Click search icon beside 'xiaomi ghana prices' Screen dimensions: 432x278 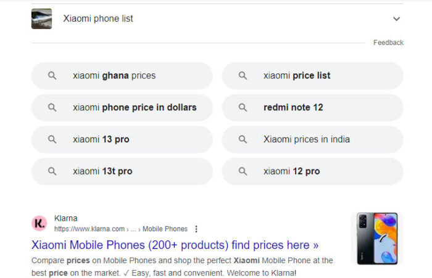point(52,75)
